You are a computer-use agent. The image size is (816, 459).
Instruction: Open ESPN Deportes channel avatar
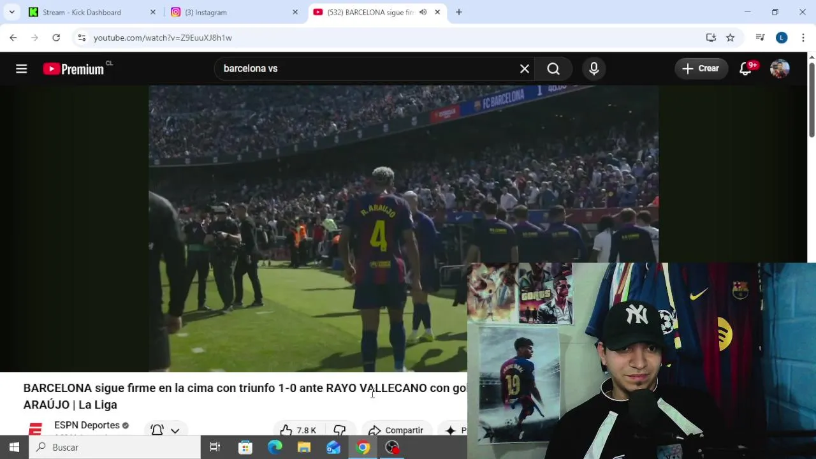36,428
